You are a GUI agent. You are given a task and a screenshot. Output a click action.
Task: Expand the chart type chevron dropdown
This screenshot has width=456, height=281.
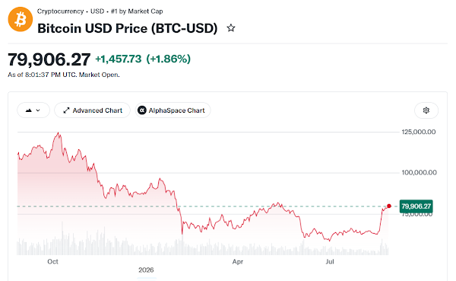tap(38, 110)
